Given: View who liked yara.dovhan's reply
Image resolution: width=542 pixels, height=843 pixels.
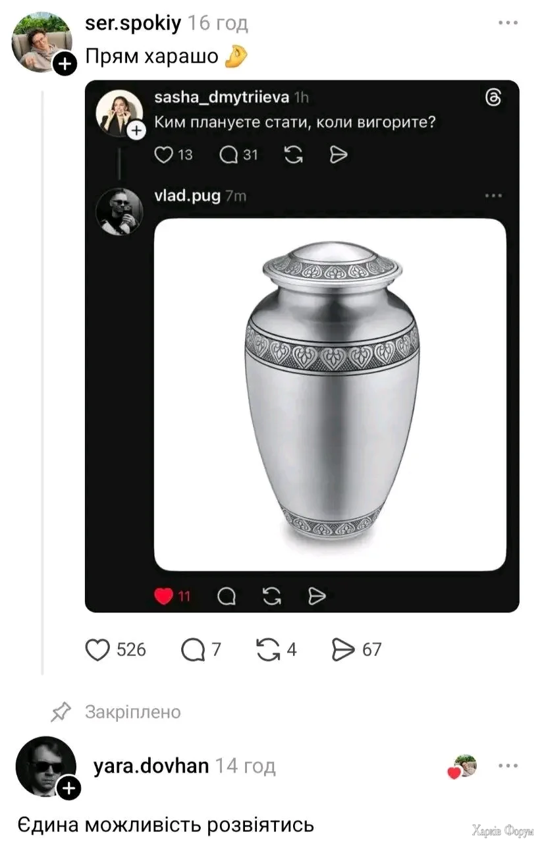Looking at the screenshot, I should [x=462, y=767].
